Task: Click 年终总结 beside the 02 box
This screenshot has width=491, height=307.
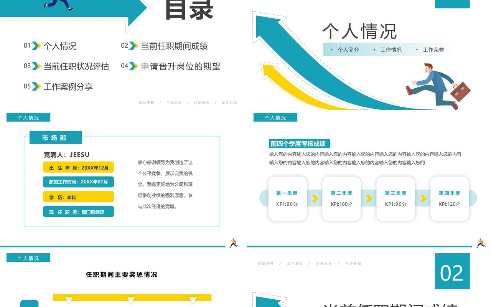Action: tap(353, 264)
